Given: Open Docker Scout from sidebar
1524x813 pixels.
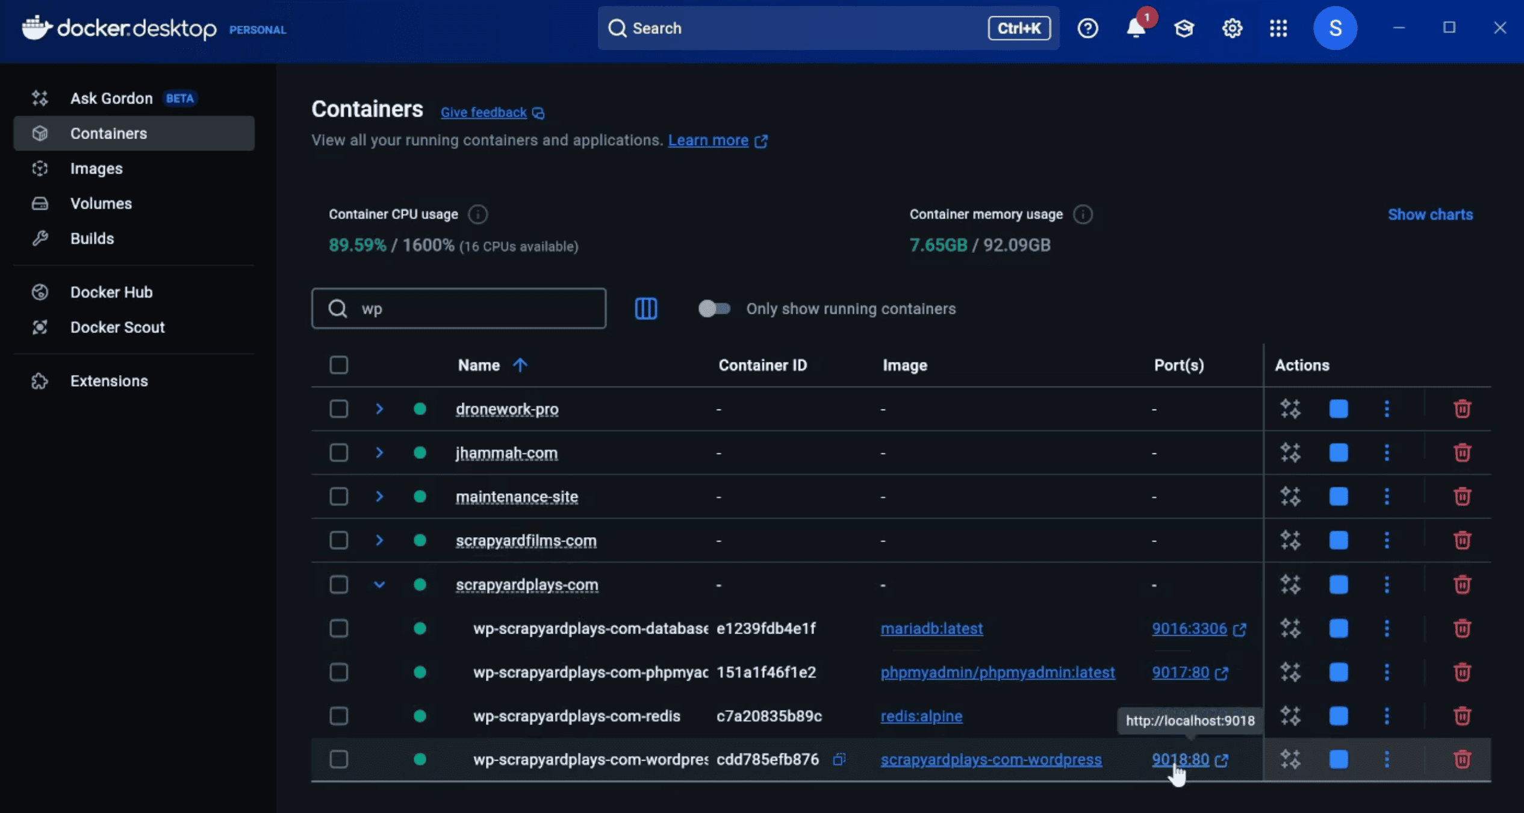Looking at the screenshot, I should coord(117,327).
